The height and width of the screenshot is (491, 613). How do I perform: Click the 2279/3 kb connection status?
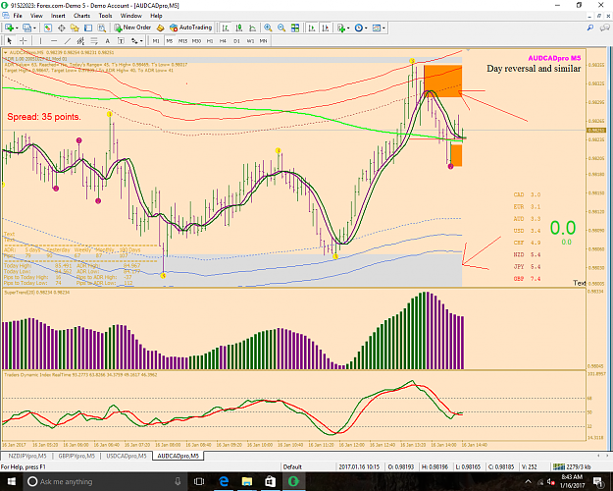[x=573, y=466]
